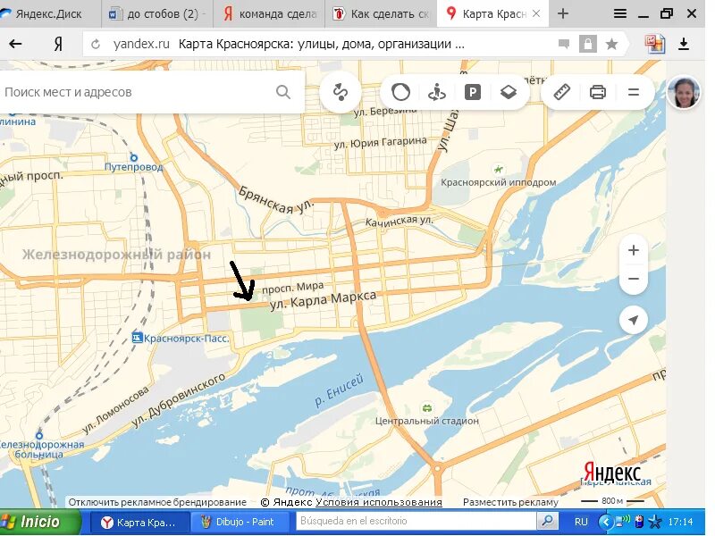
Task: Click the Поиск мест и адресов field
Action: (x=137, y=92)
